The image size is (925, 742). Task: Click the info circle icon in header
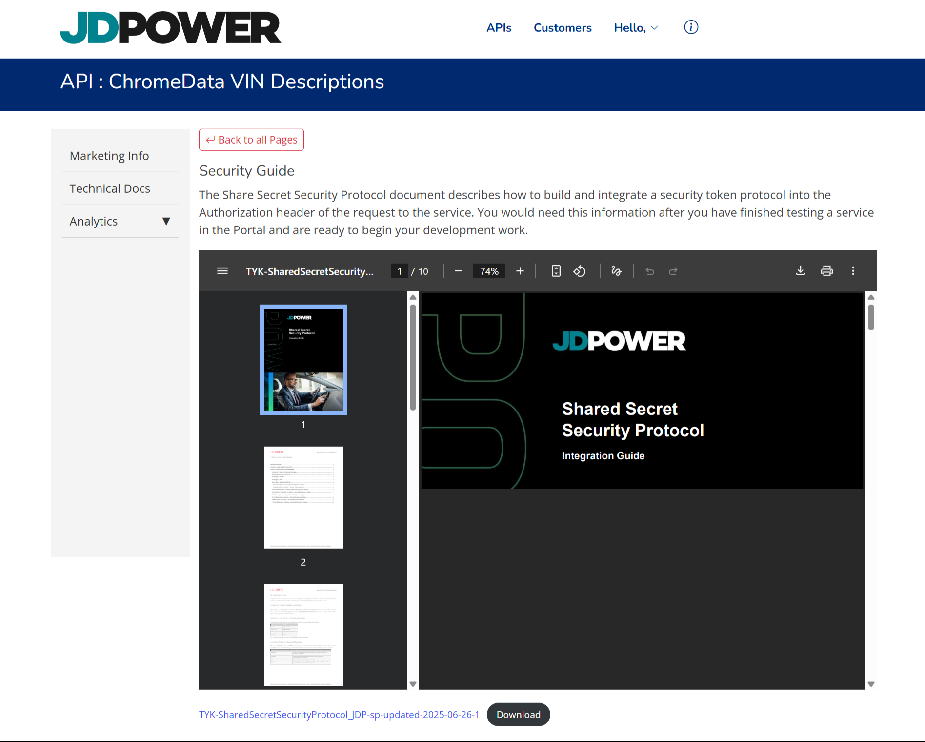691,27
